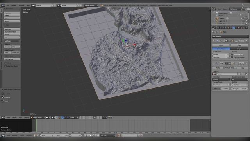Jump to the end frame
250x141 pixels.
pos(98,136)
